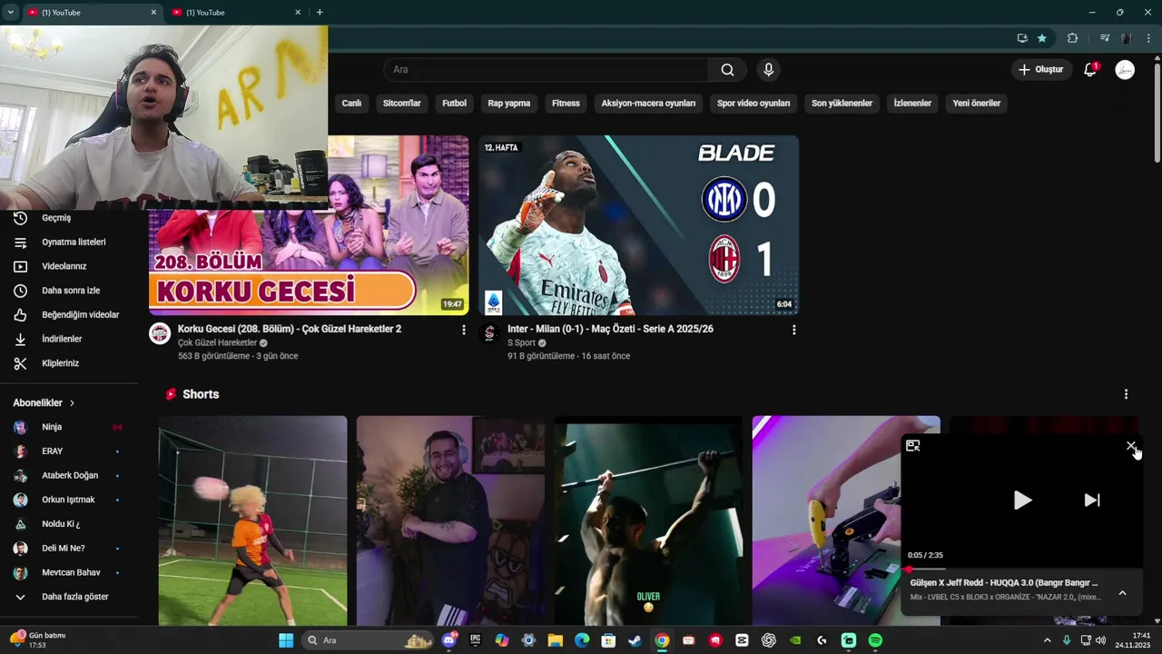Open Ataberk Doğan channel subscription
The image size is (1162, 654).
[68, 475]
